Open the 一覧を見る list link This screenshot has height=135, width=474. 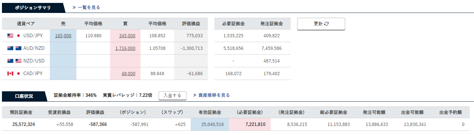[89, 7]
